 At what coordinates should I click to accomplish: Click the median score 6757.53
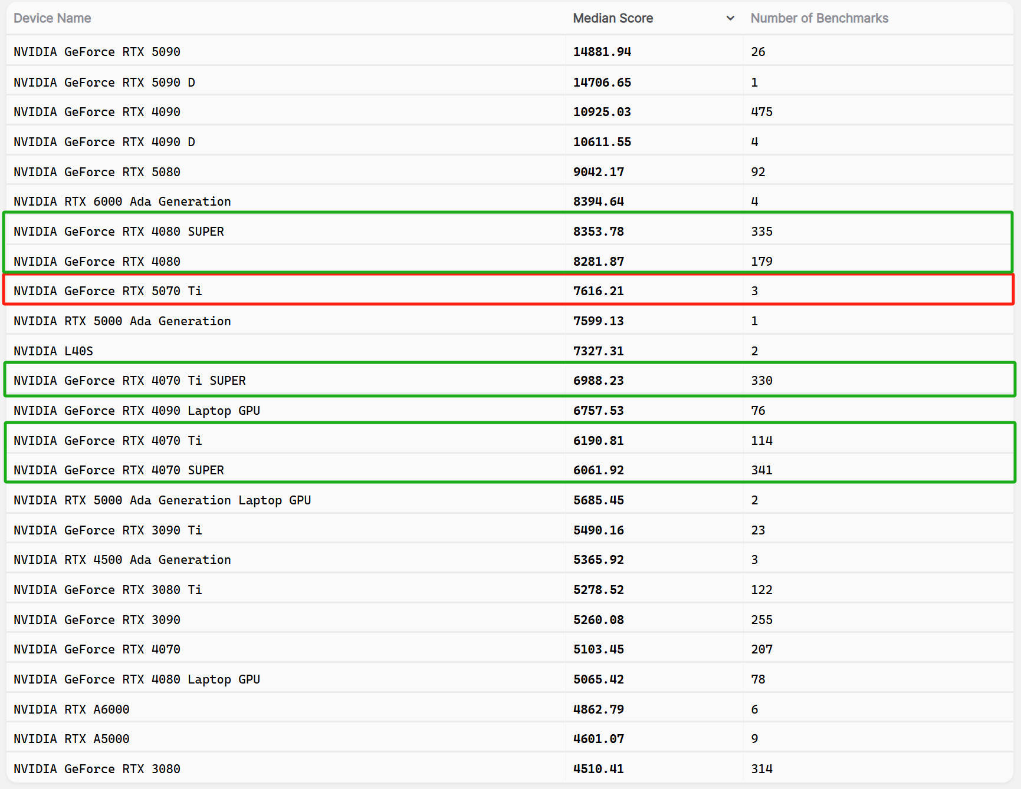(x=599, y=411)
